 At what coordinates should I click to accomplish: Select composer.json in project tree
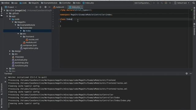point(28,45)
